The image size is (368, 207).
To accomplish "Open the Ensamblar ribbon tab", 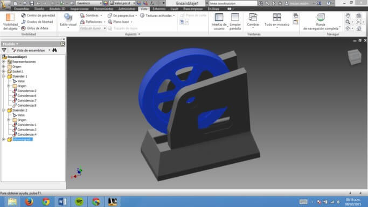I will [22, 9].
